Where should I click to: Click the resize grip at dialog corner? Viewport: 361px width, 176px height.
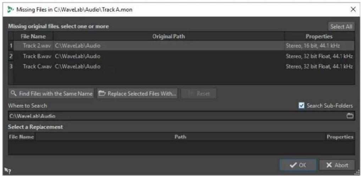(357, 173)
